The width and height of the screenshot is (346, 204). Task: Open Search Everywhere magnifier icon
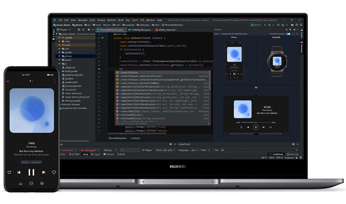(x=301, y=25)
